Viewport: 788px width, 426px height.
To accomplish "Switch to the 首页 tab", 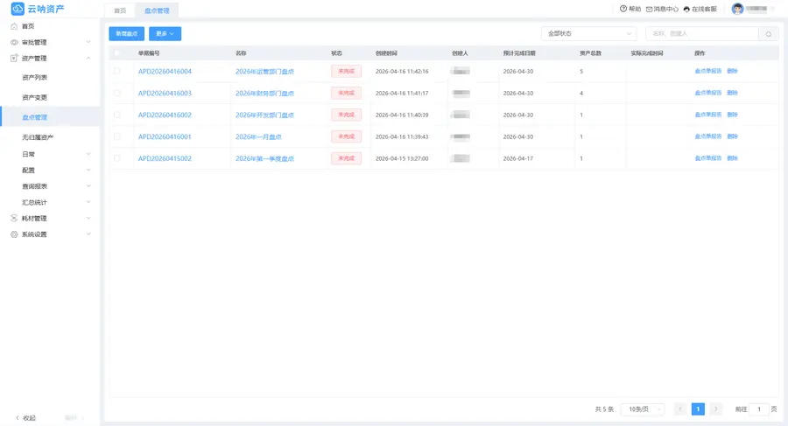I will 120,10.
